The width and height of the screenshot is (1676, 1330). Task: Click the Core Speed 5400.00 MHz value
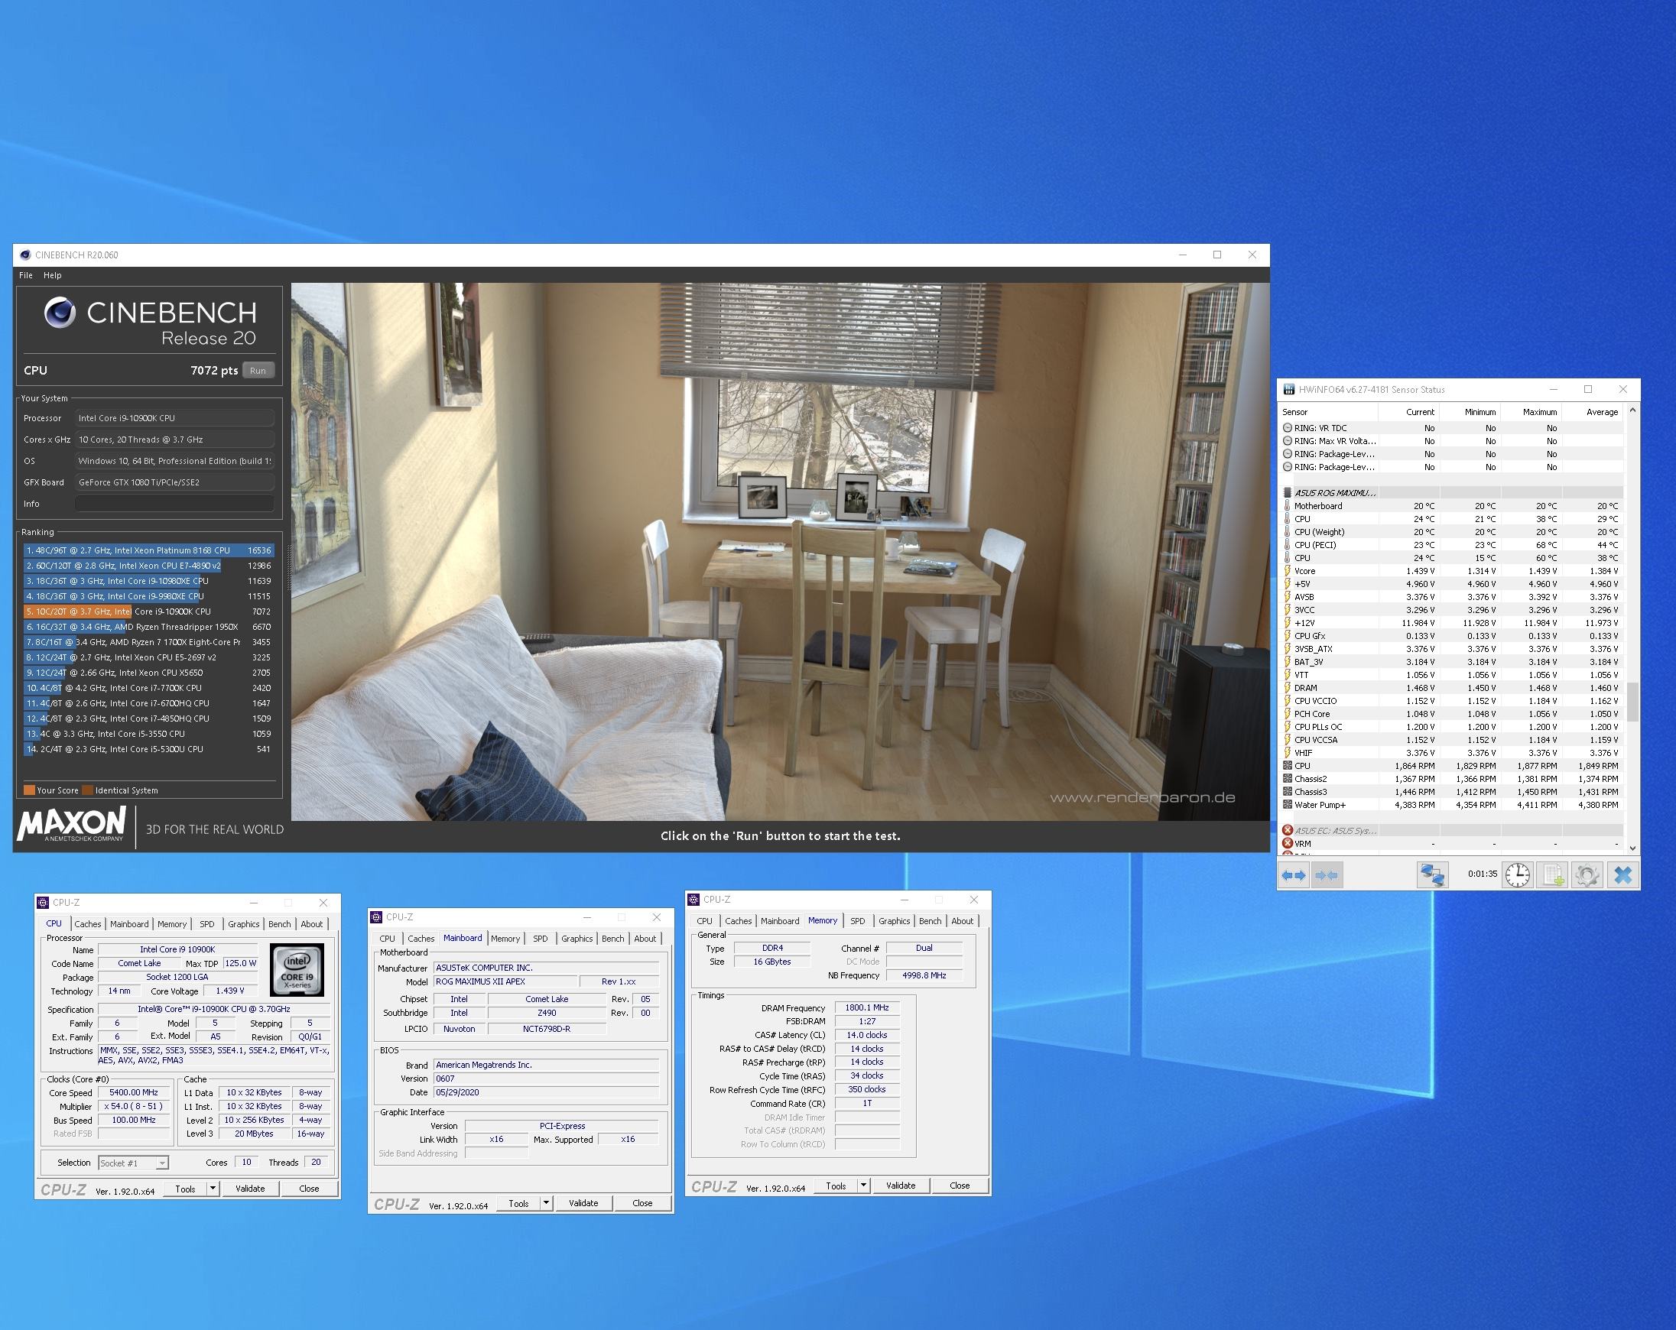(x=135, y=1093)
